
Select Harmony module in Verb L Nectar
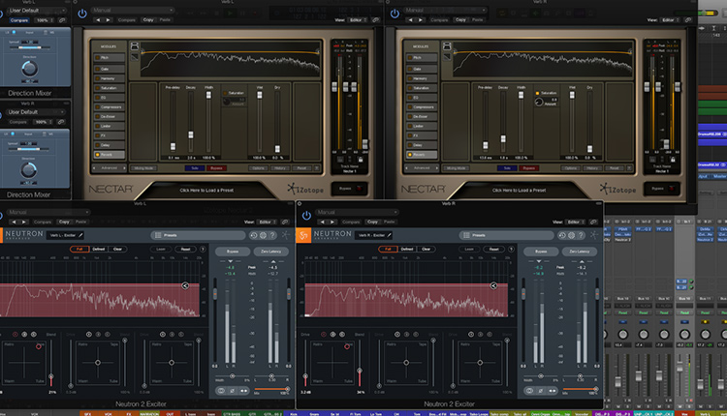[110, 78]
